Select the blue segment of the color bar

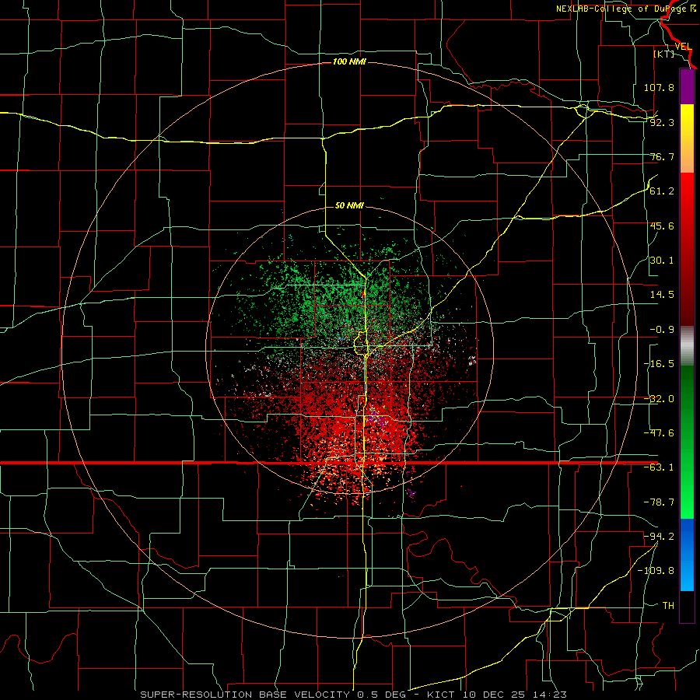point(687,555)
